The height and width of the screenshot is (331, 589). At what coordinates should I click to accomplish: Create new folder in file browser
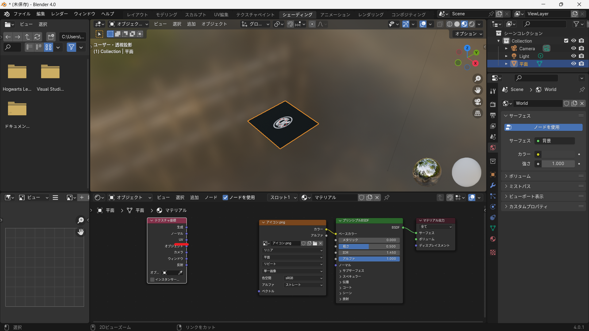(51, 37)
